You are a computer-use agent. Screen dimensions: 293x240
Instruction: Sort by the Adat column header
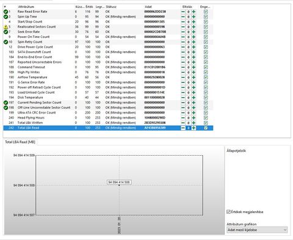[148, 7]
